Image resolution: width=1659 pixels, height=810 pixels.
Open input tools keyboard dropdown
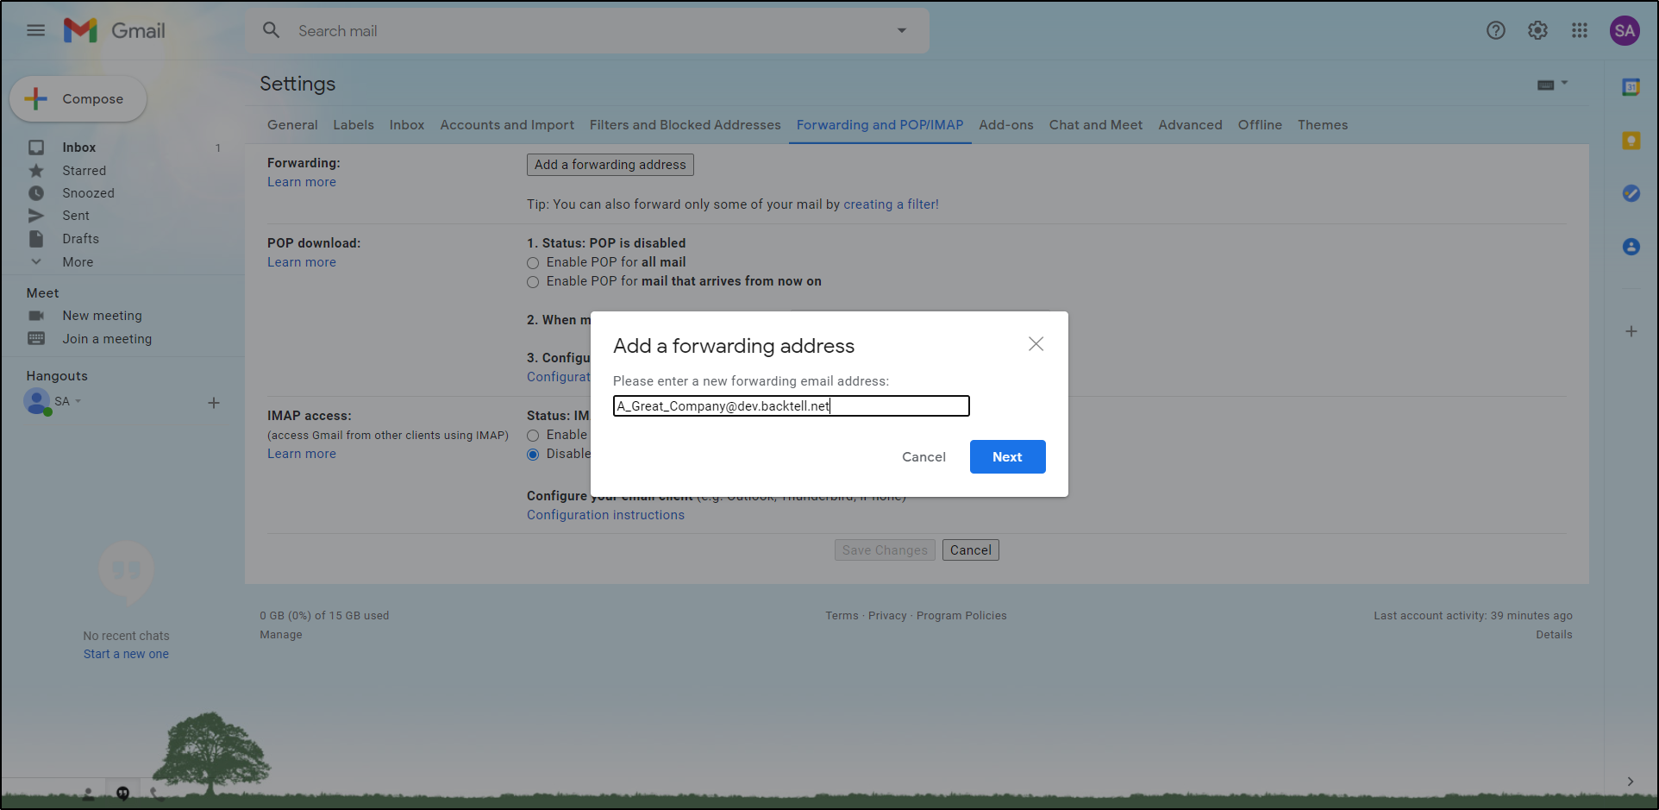pyautogui.click(x=1553, y=85)
